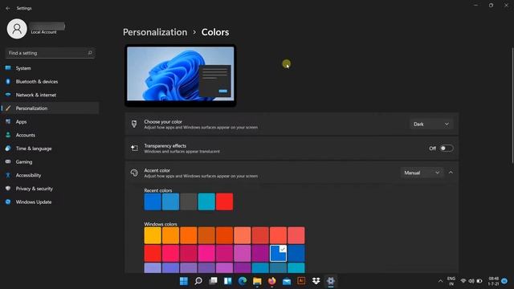
Task: Show hidden tray icons chevron
Action: (440, 281)
